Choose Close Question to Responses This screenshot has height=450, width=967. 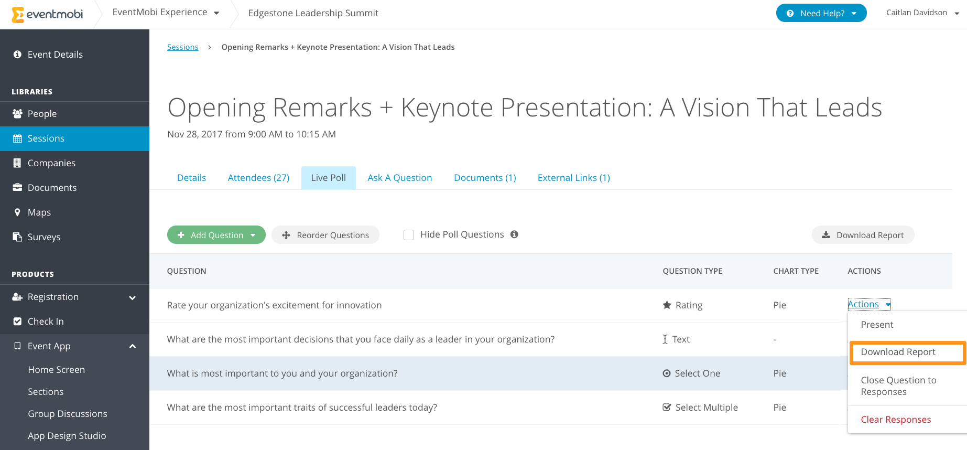tap(907, 386)
